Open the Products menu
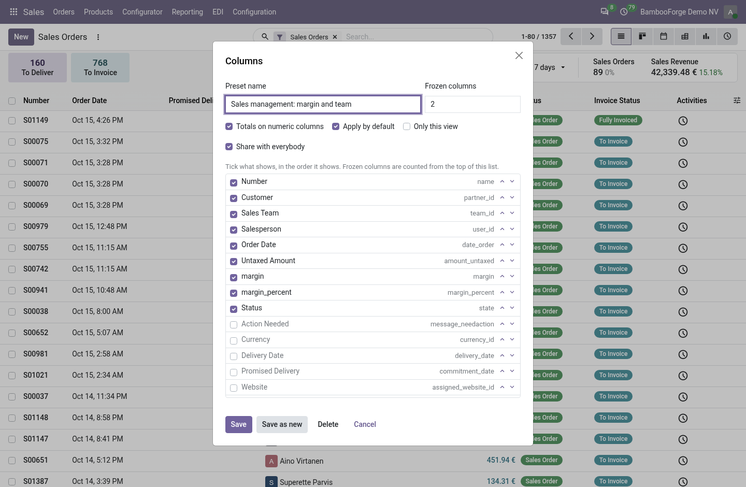 (x=98, y=12)
